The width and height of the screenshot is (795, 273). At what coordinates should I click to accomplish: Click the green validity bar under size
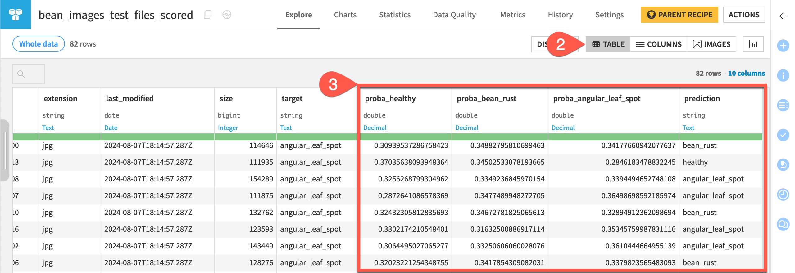pyautogui.click(x=246, y=136)
